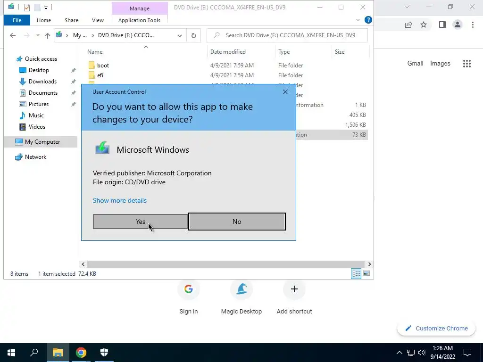The width and height of the screenshot is (483, 362).
Task: Open Explorer help question mark
Action: pyautogui.click(x=368, y=20)
